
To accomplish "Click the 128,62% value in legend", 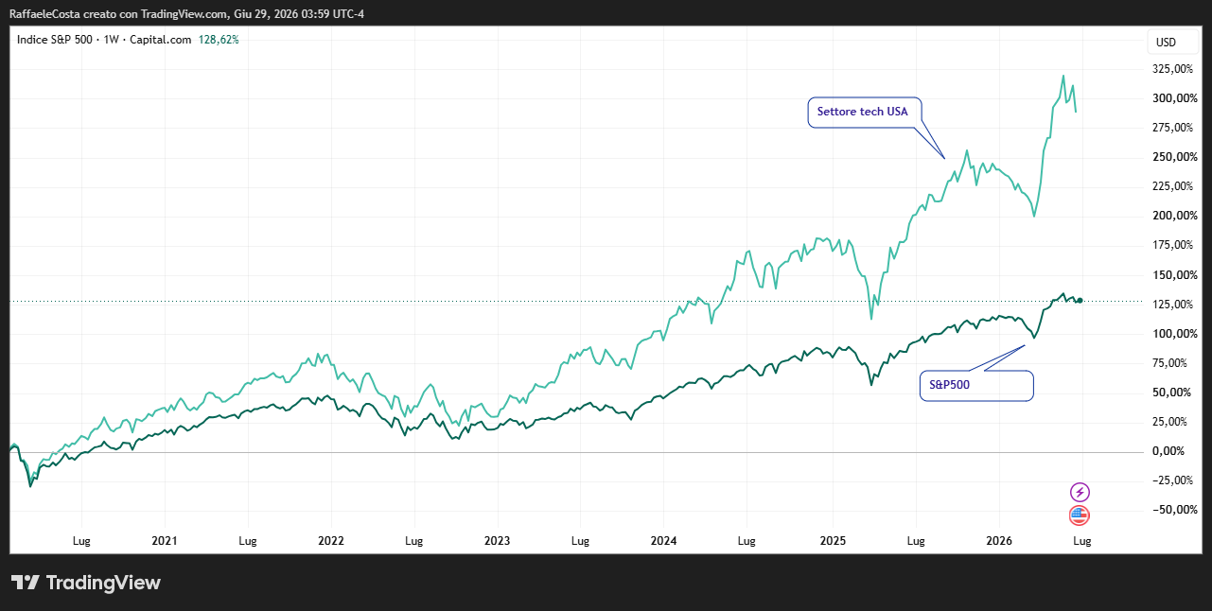I will 219,40.
